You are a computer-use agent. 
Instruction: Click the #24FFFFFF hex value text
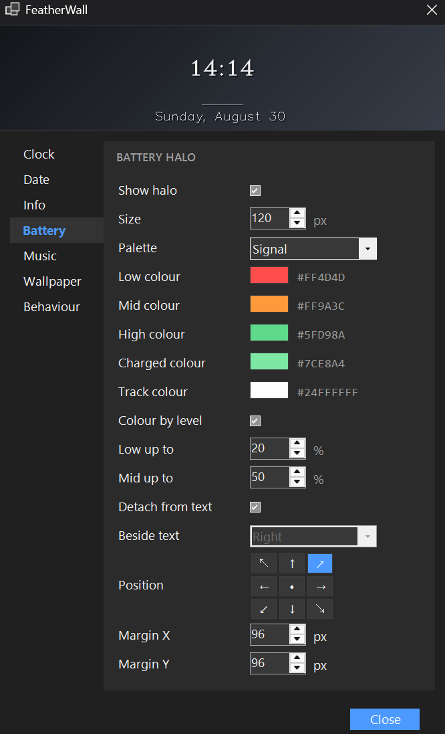coord(327,392)
